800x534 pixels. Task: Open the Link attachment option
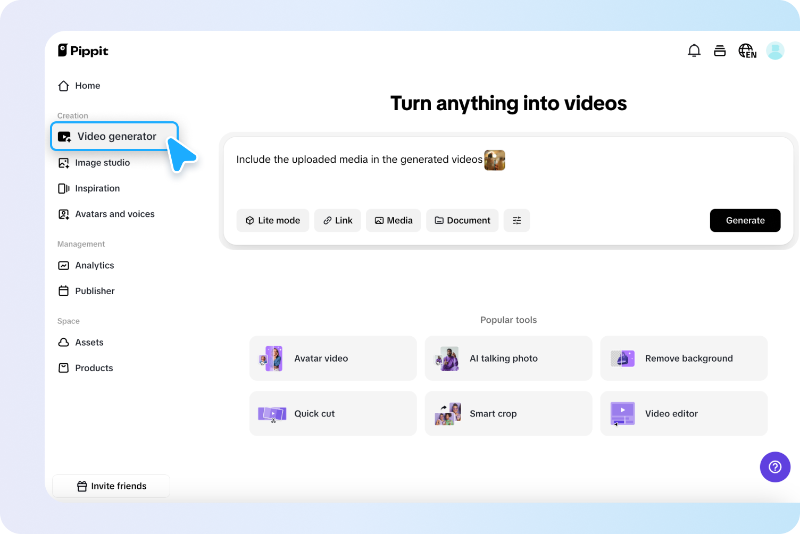(337, 220)
